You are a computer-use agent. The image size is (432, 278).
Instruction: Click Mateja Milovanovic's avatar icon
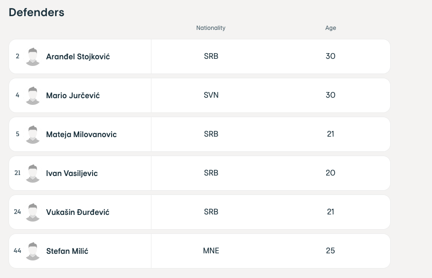(33, 134)
